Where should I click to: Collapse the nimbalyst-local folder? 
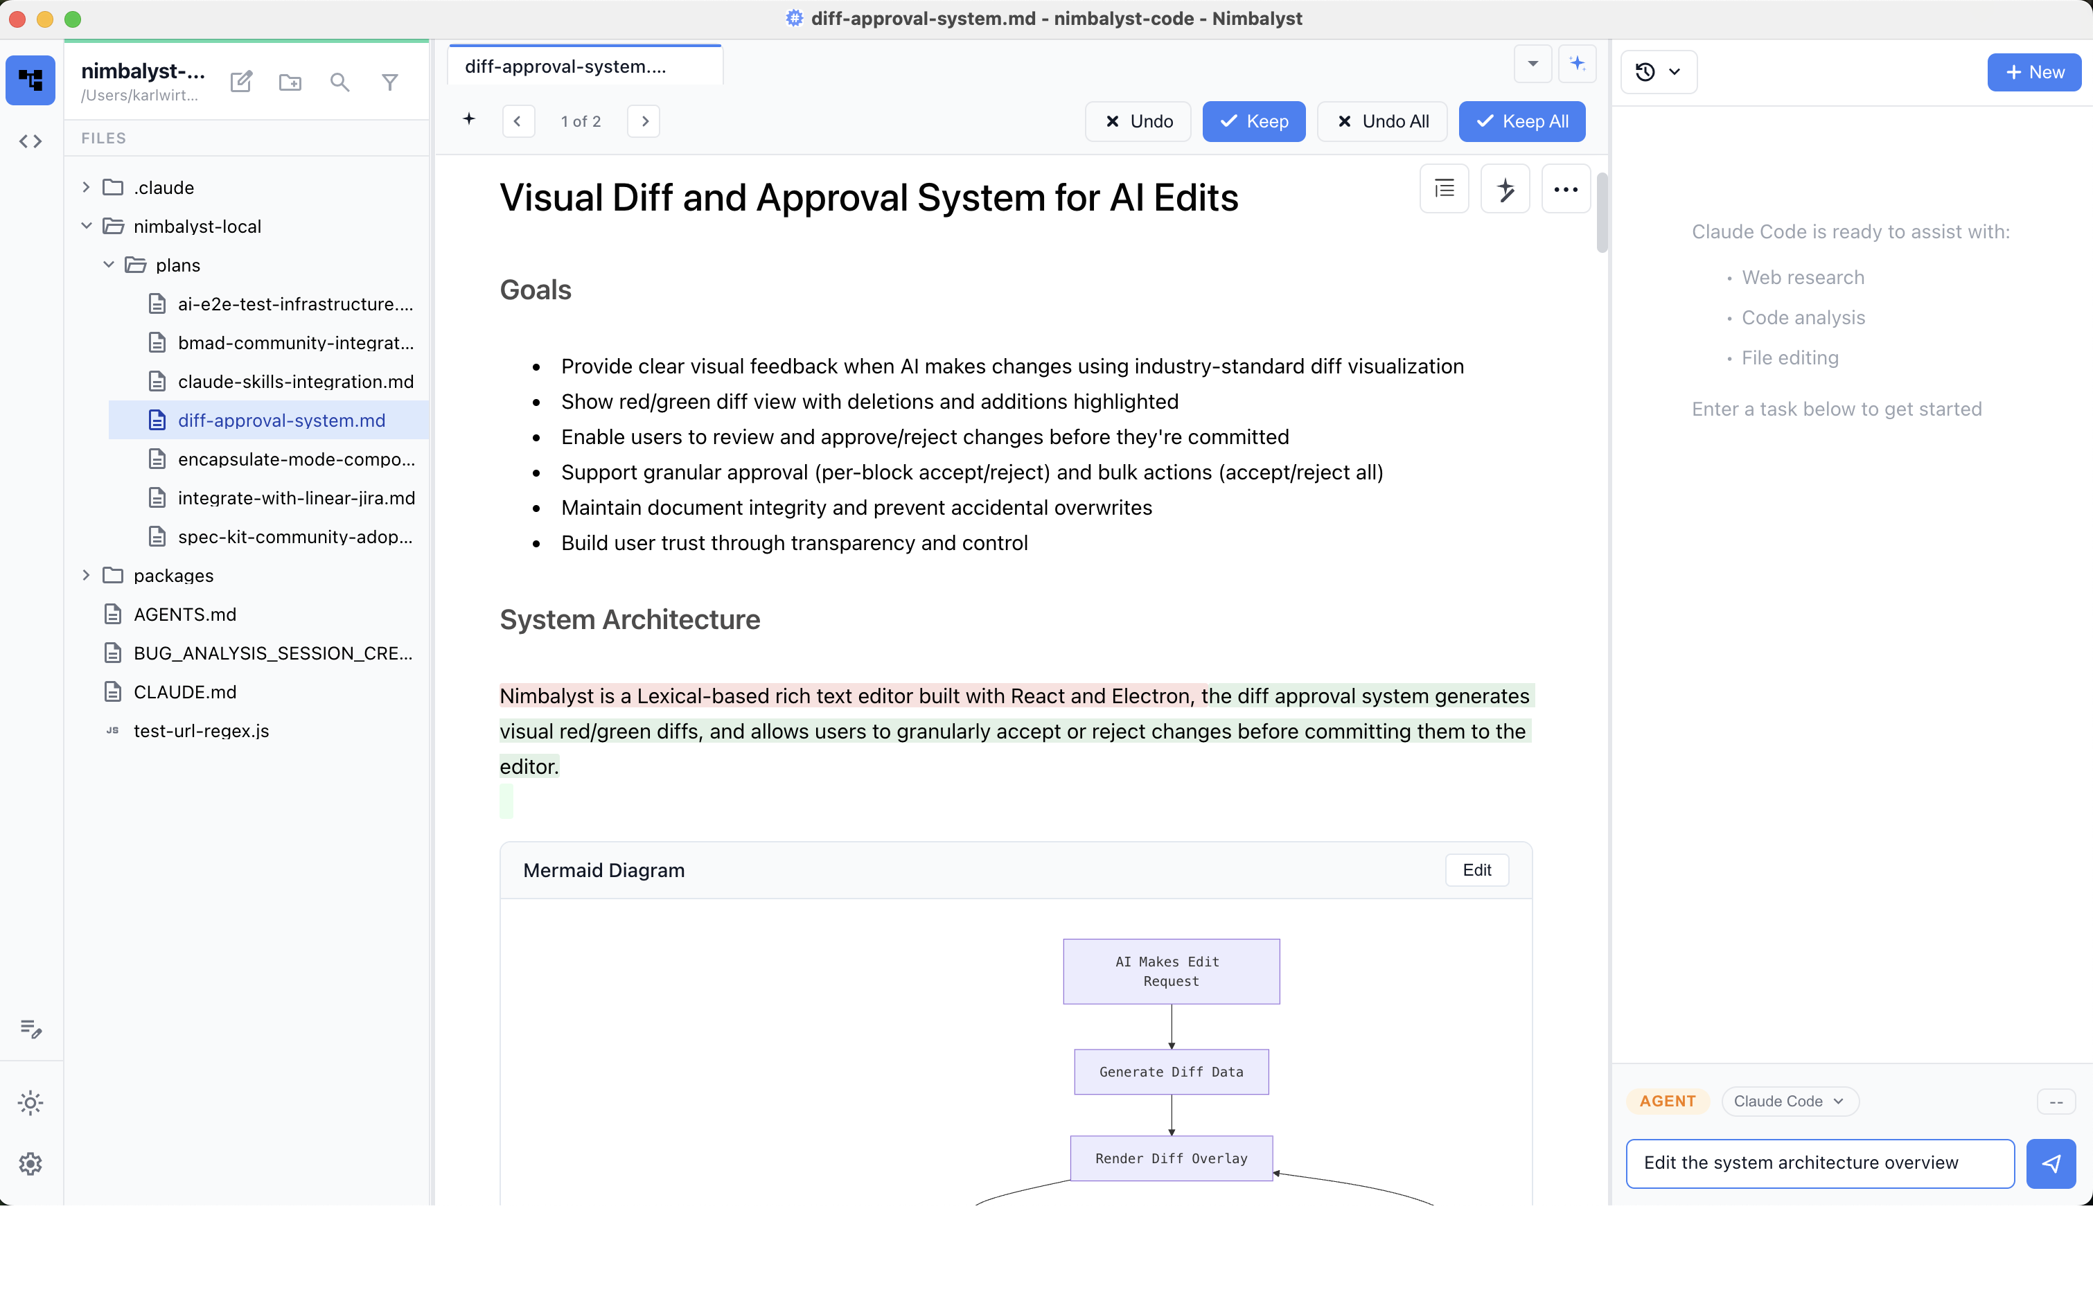(86, 227)
